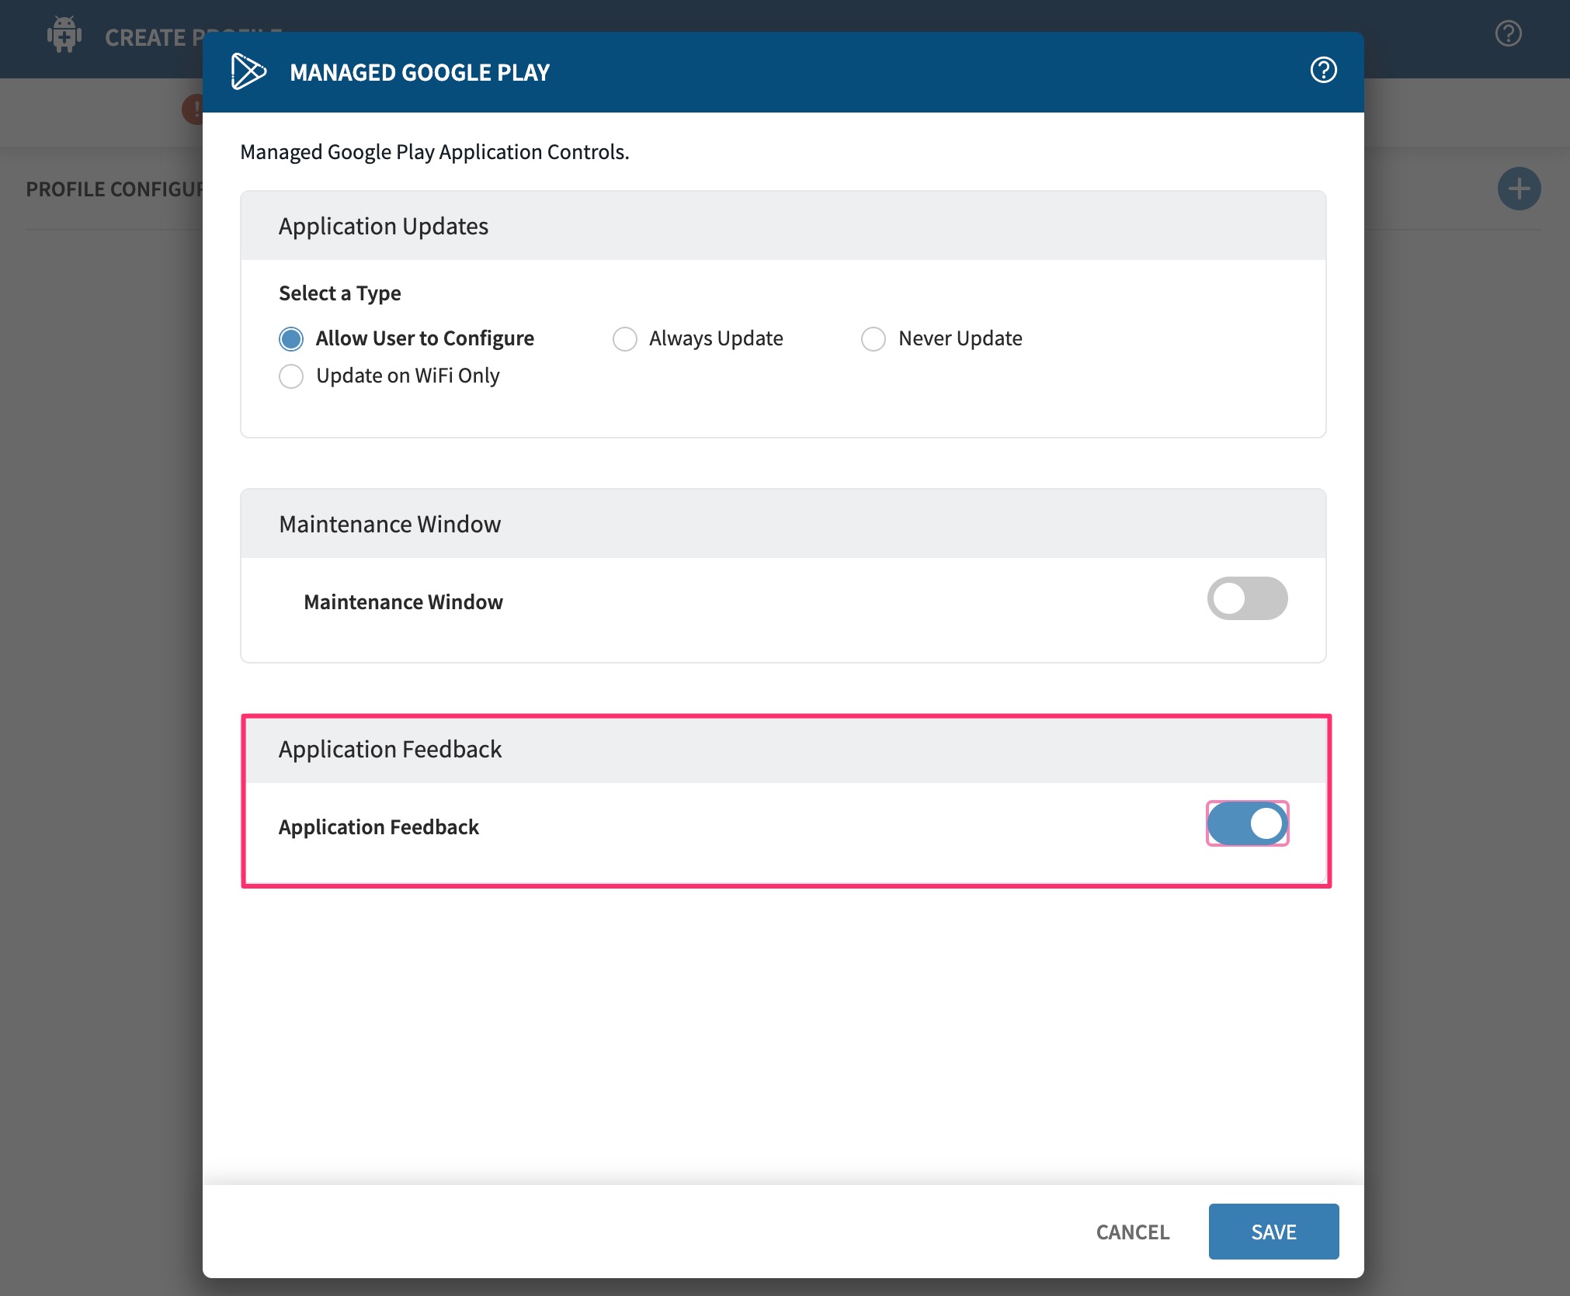Click the Select a Type label
This screenshot has width=1570, height=1296.
click(340, 293)
